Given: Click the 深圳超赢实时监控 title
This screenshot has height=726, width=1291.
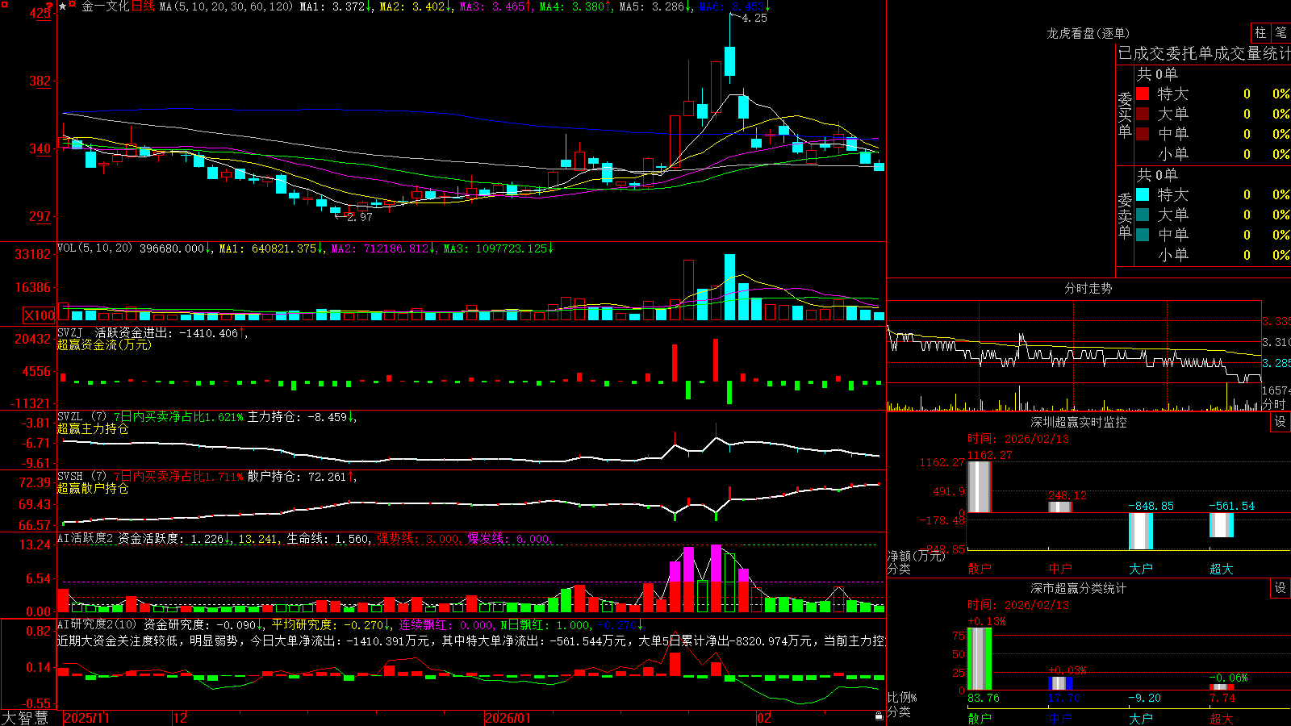Looking at the screenshot, I should pos(1078,422).
